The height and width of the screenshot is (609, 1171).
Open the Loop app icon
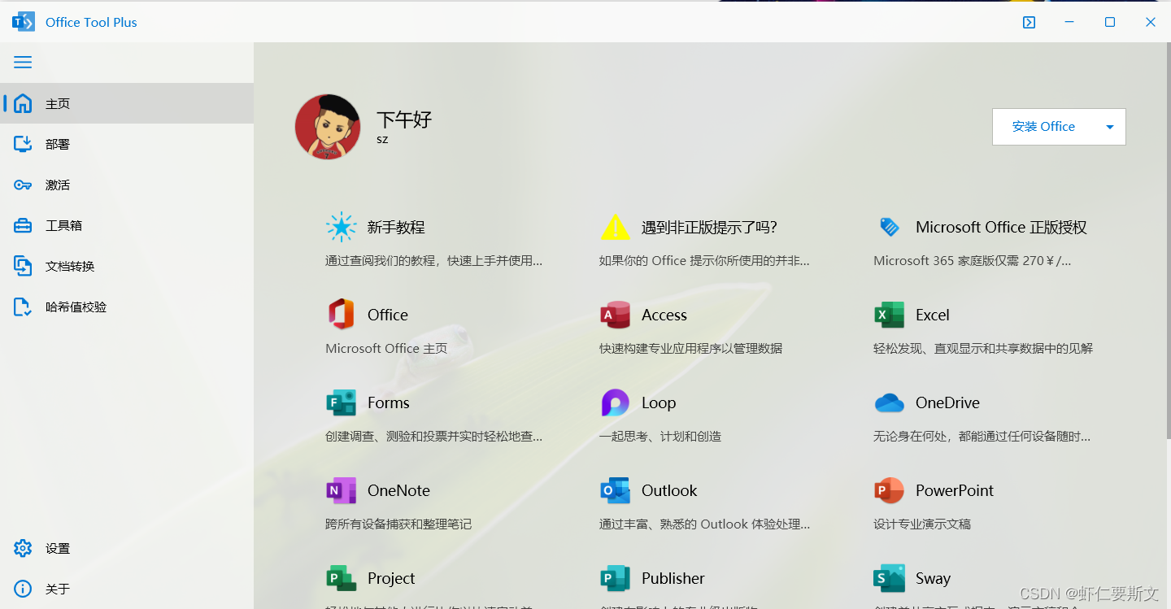click(x=616, y=402)
